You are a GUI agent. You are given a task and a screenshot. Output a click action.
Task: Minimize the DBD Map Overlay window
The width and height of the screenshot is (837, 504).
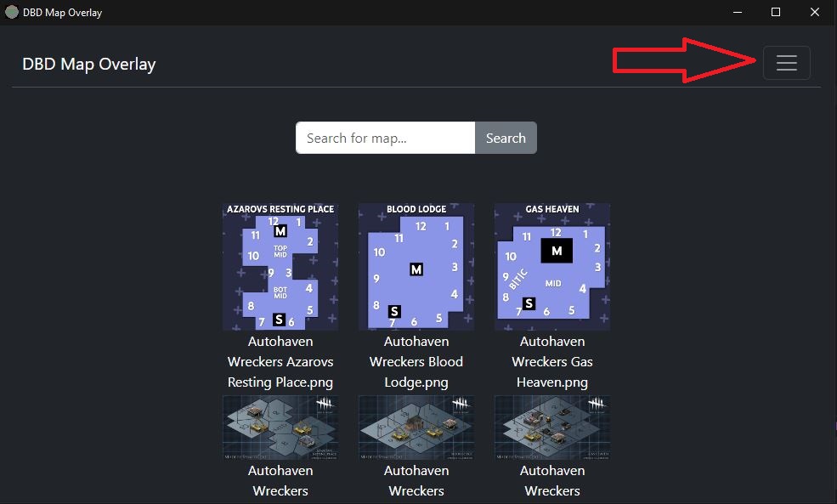pyautogui.click(x=738, y=12)
